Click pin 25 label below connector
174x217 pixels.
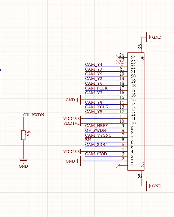(140, 176)
